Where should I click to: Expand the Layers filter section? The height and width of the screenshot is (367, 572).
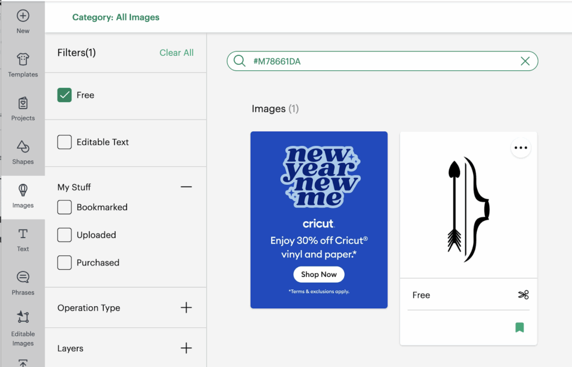tap(186, 348)
